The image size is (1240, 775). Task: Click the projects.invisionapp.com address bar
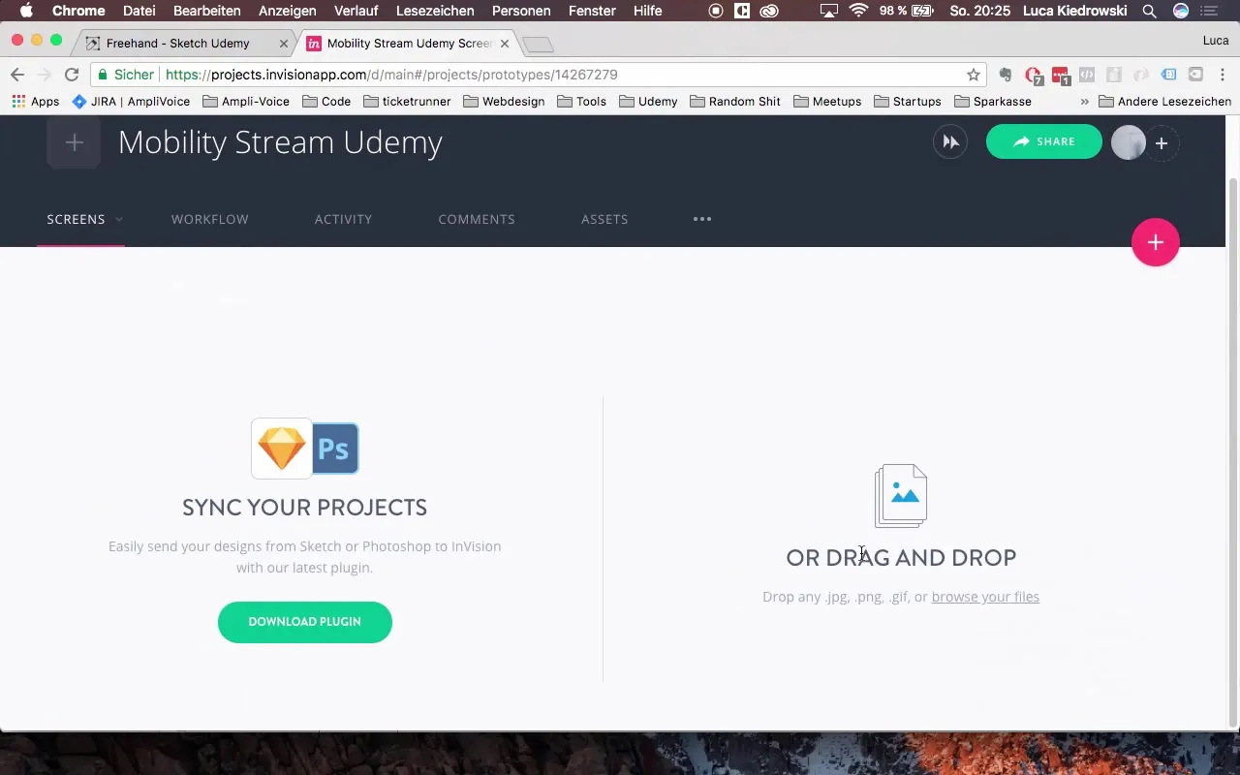coord(538,75)
